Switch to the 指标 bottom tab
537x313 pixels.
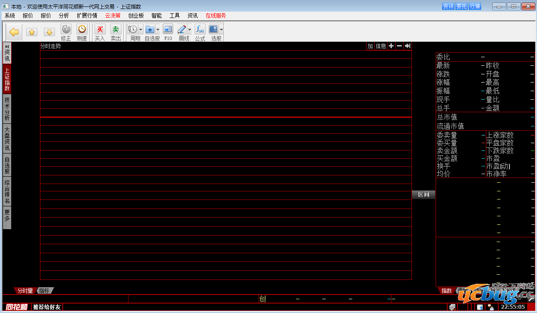click(45, 291)
